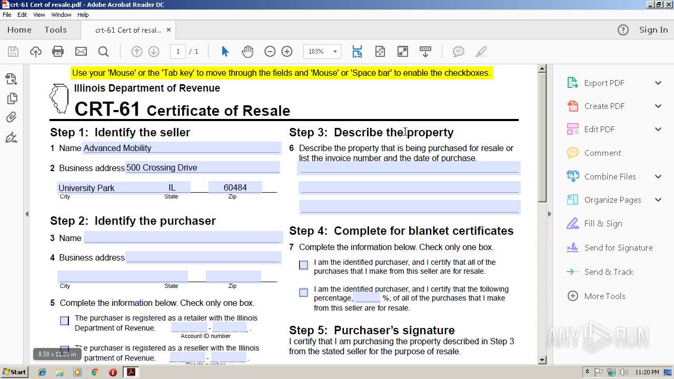The width and height of the screenshot is (674, 379).
Task: Open the Windows Start button
Action: tap(14, 372)
